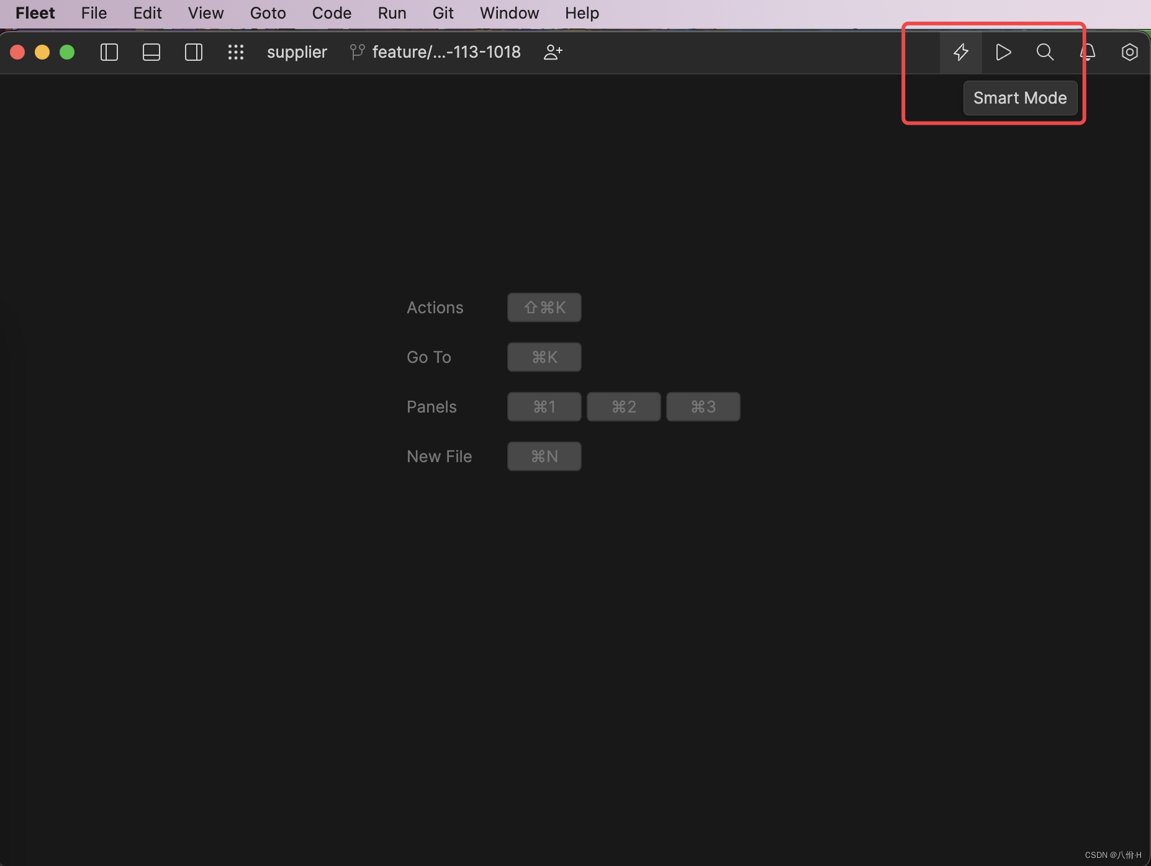
Task: Click the ⌘3 Panels shortcut button
Action: [703, 407]
